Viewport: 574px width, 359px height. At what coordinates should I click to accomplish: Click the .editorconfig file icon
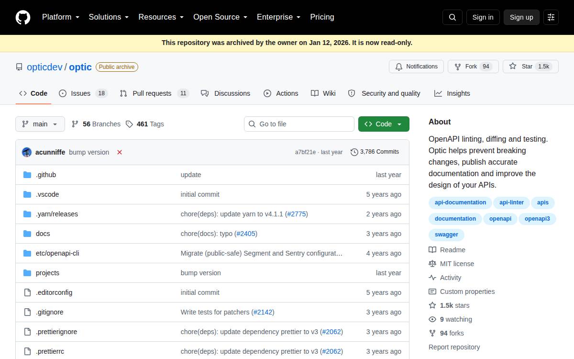(27, 292)
